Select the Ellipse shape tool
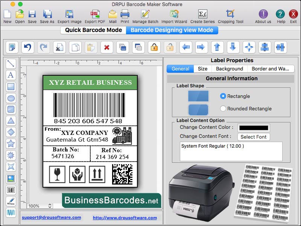 tap(11, 98)
